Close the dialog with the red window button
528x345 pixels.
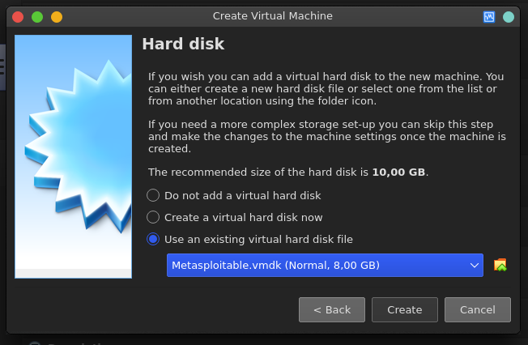(x=18, y=17)
